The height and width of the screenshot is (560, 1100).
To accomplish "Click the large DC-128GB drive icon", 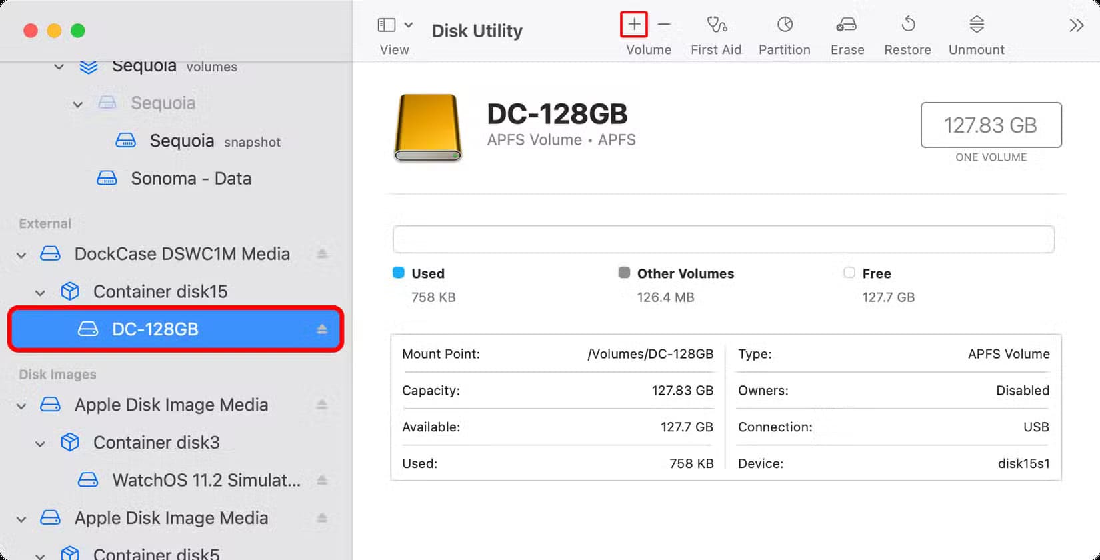I will click(428, 128).
